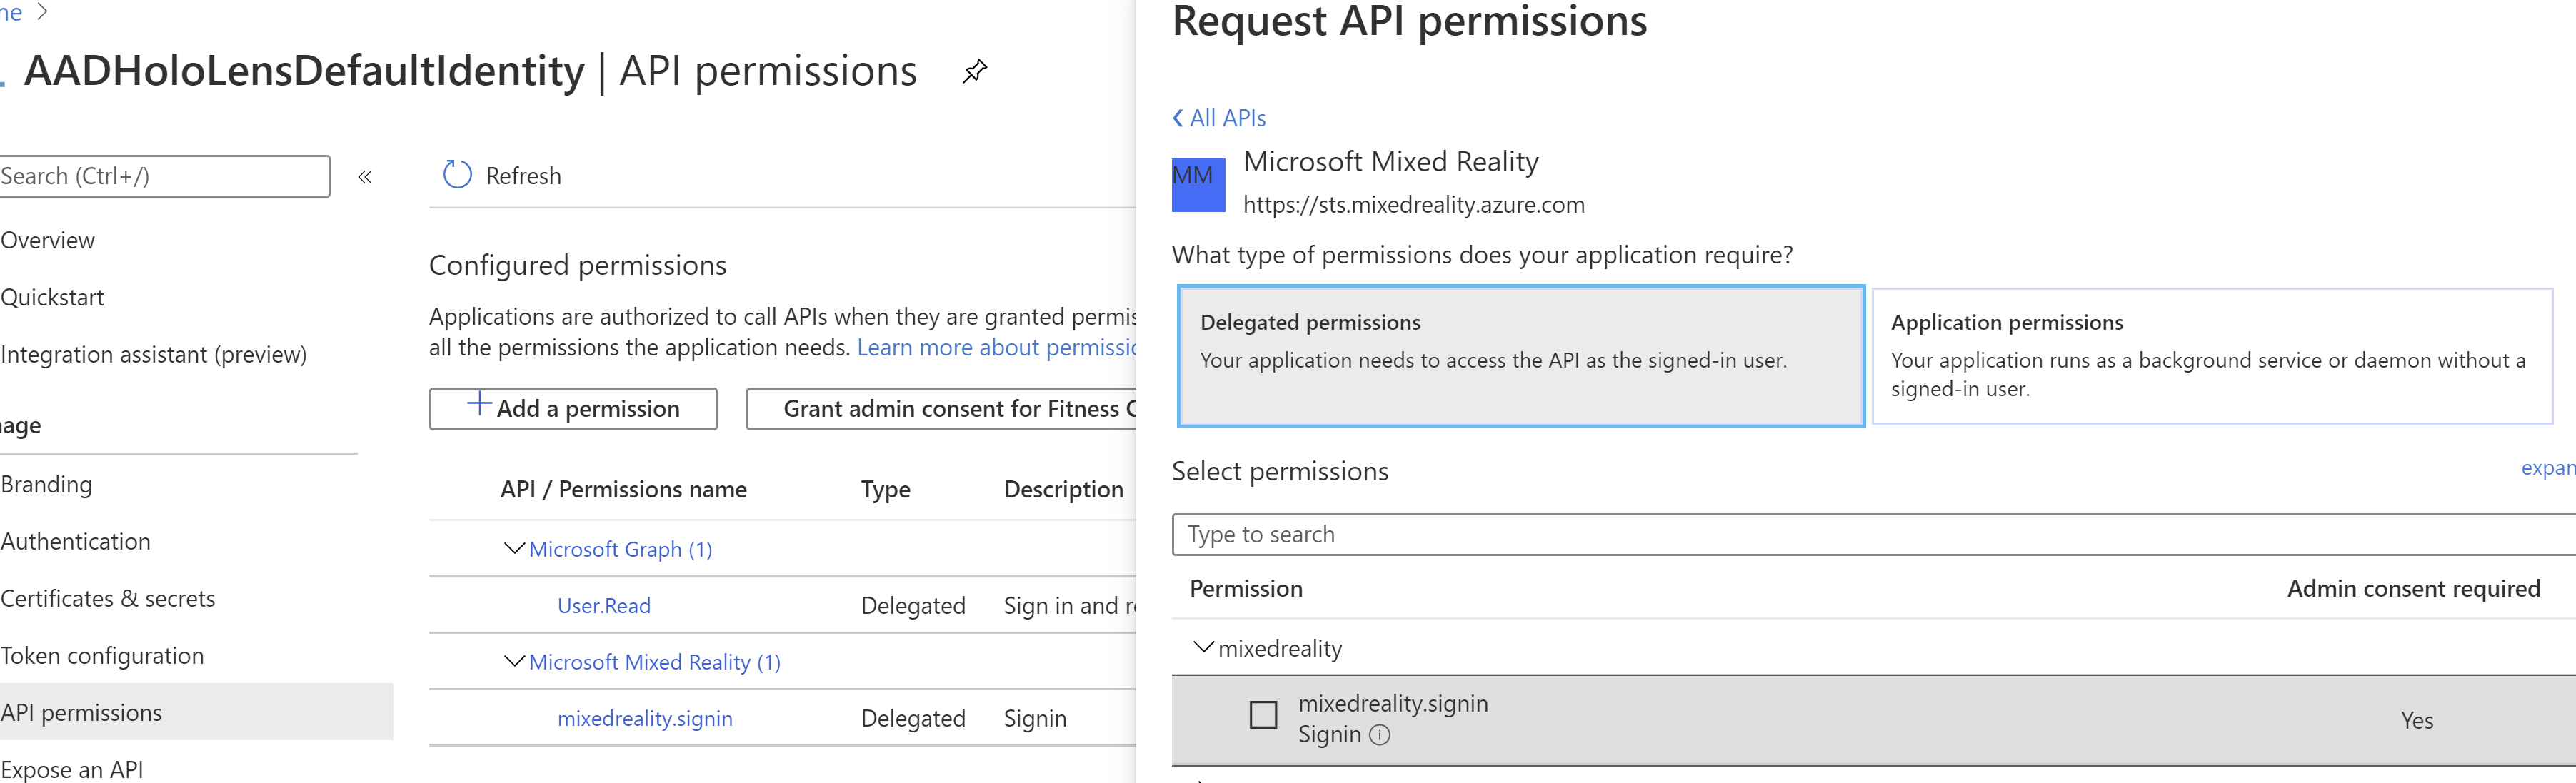Image resolution: width=2576 pixels, height=783 pixels.
Task: Open the Microsoft Mixed Reality (1) link
Action: pyautogui.click(x=655, y=662)
